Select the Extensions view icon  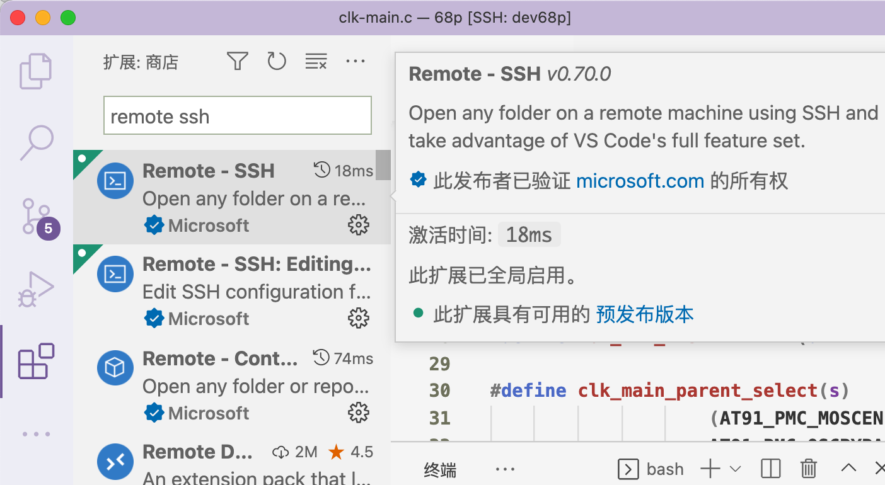click(36, 361)
